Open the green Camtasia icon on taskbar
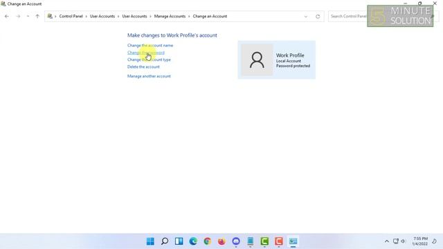Screen dimensions: 443x249 pyautogui.click(x=264, y=241)
